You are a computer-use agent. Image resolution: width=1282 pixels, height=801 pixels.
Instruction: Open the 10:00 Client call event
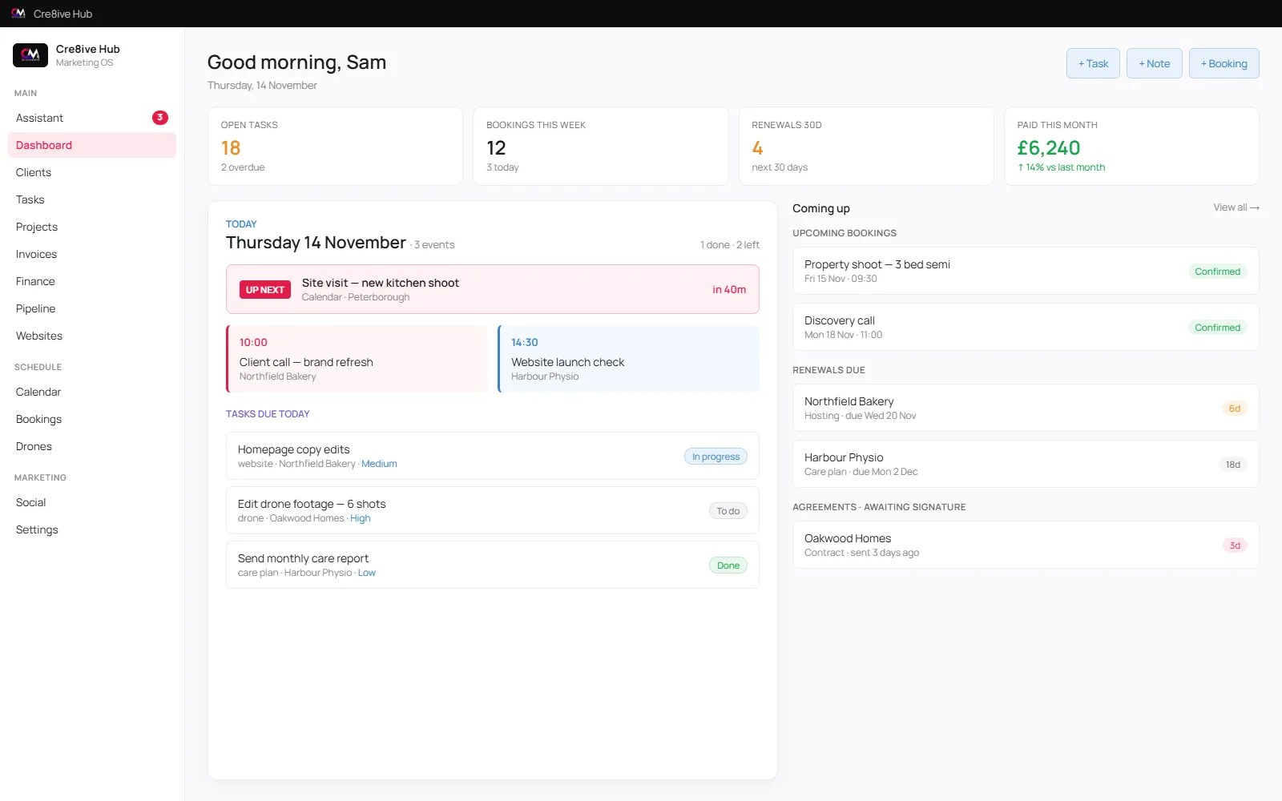click(x=357, y=359)
